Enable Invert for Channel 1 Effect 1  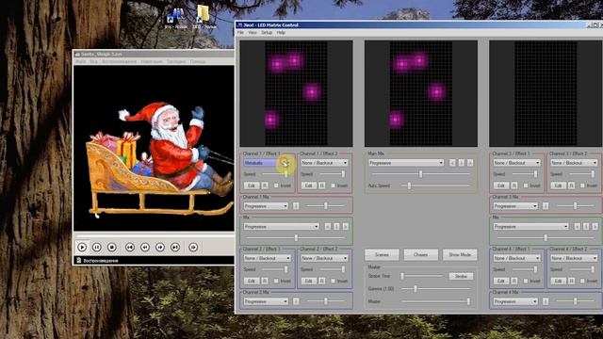click(x=276, y=186)
